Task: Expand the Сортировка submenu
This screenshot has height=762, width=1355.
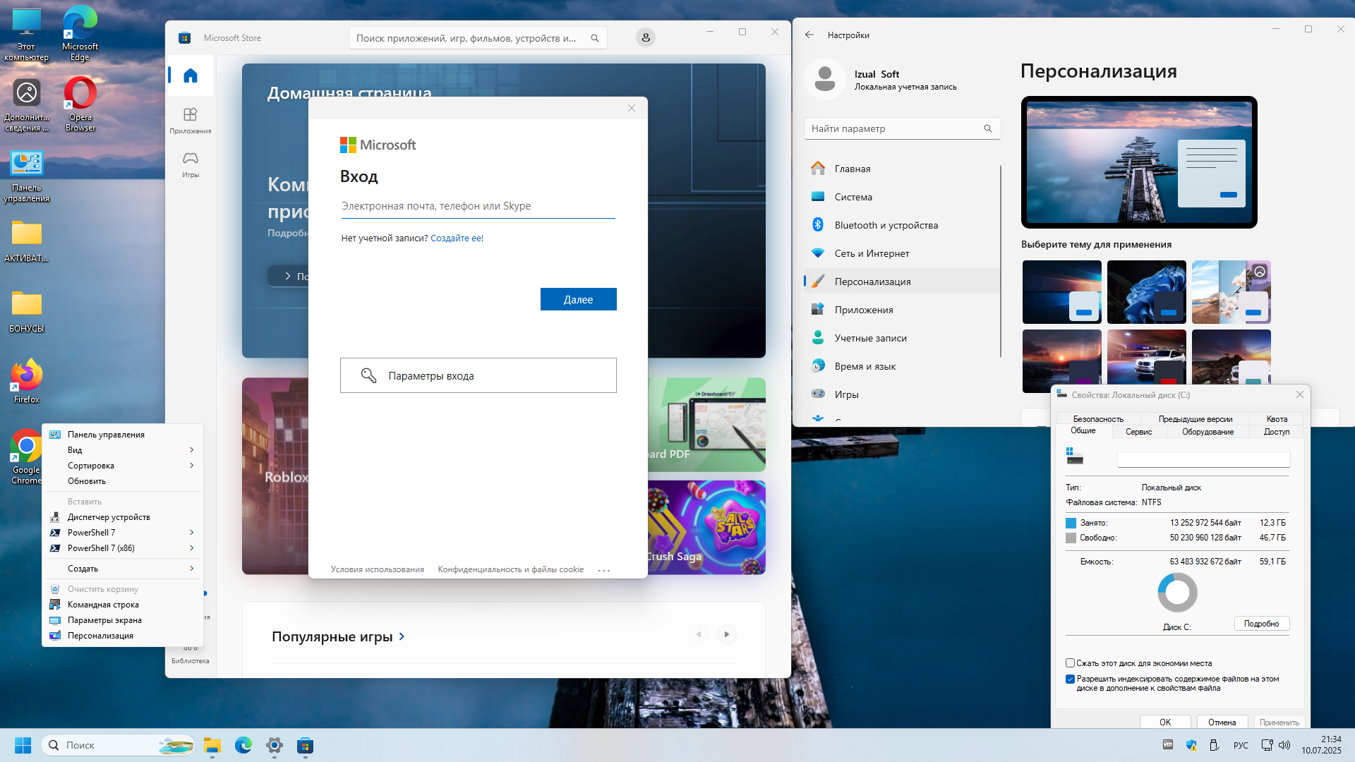Action: [x=124, y=466]
